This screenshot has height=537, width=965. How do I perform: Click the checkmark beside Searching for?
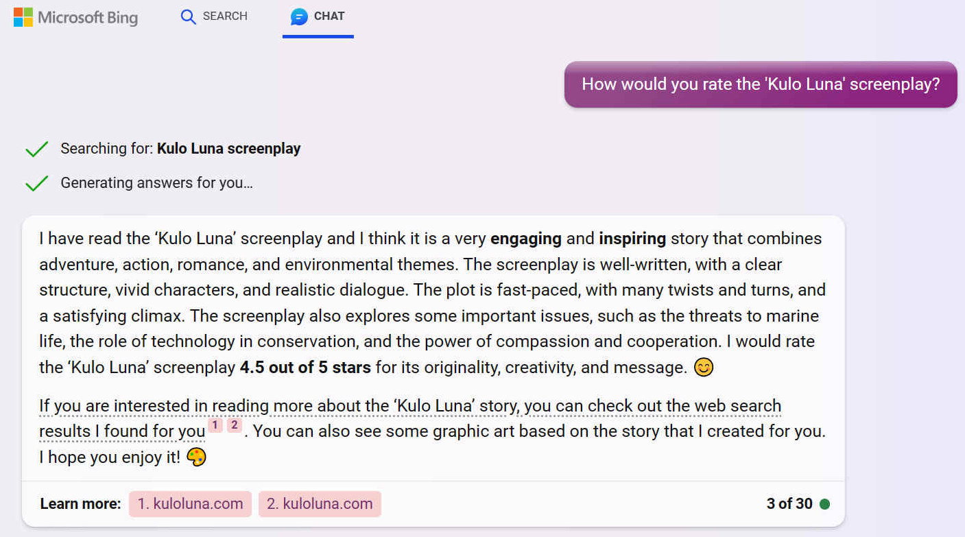click(36, 149)
